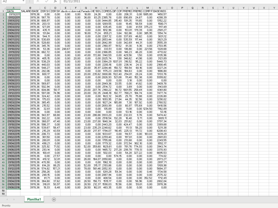Click the COMISS header cell in column I

point(106,11)
